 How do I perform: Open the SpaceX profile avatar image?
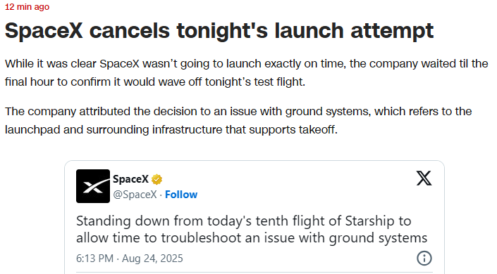[93, 186]
